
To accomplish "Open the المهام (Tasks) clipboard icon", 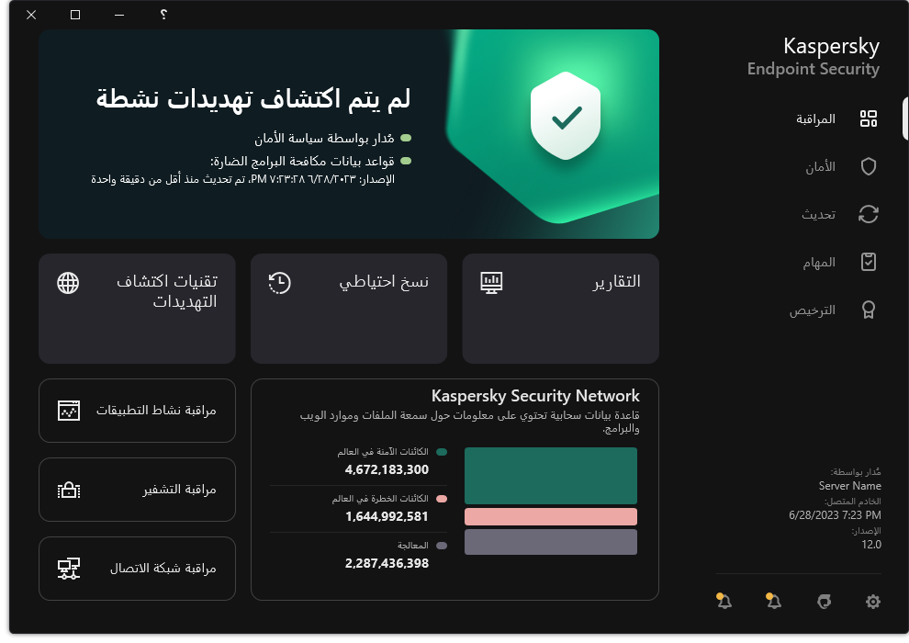I will pyautogui.click(x=867, y=262).
